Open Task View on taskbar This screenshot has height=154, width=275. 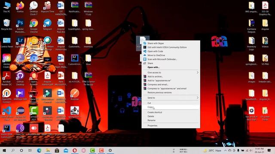tap(30, 150)
